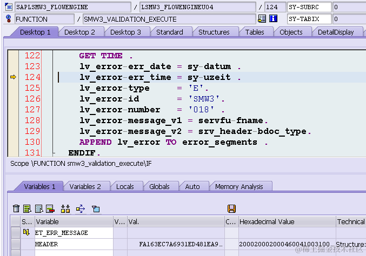Click the program icon beside SAPLSMW3_FLOWENGINE
Viewport: 366px width, 256px height.
click(9, 7)
